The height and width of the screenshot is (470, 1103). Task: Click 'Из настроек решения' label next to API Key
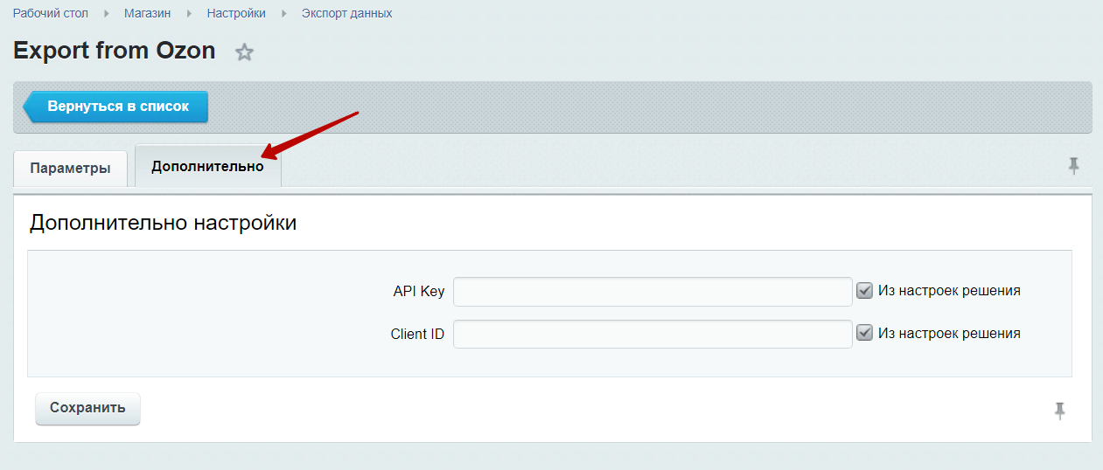[950, 291]
